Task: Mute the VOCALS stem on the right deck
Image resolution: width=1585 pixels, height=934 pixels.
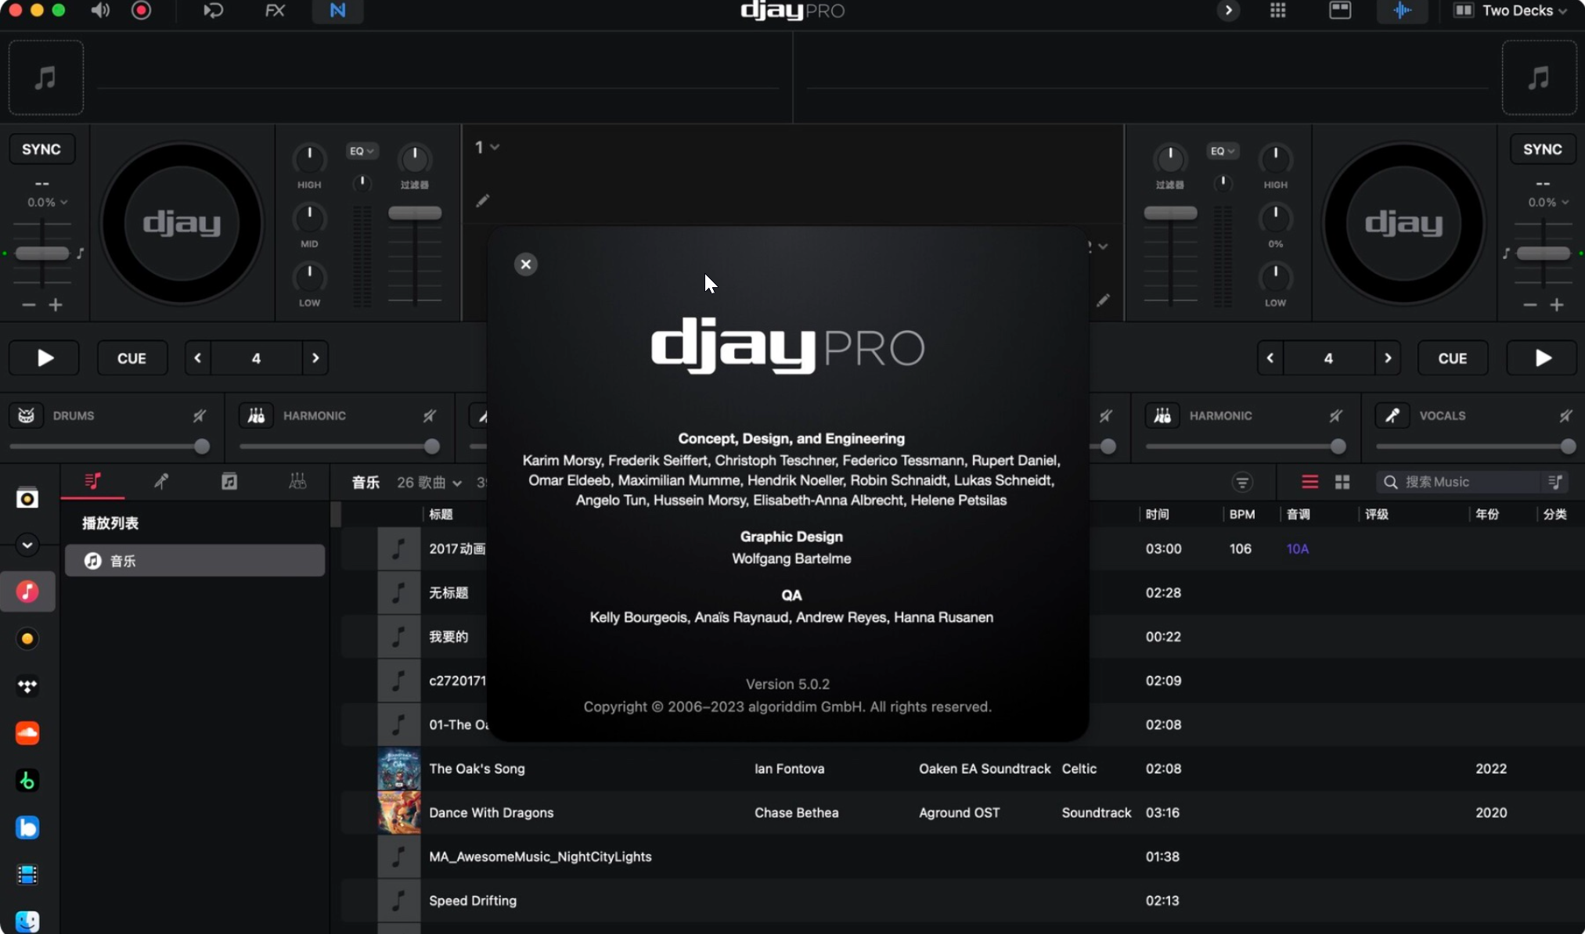Action: click(x=1566, y=415)
